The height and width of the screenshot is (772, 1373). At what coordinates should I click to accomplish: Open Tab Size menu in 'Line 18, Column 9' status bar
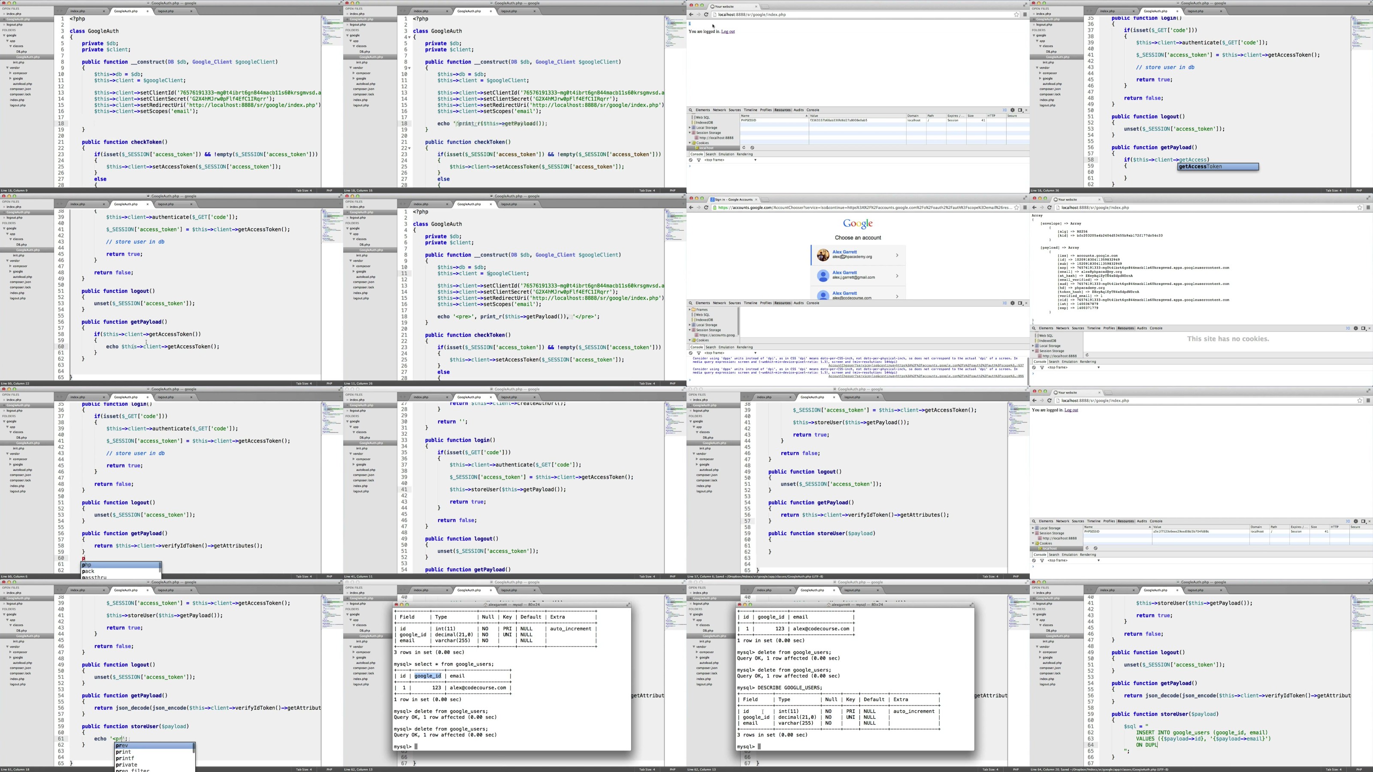coord(304,190)
